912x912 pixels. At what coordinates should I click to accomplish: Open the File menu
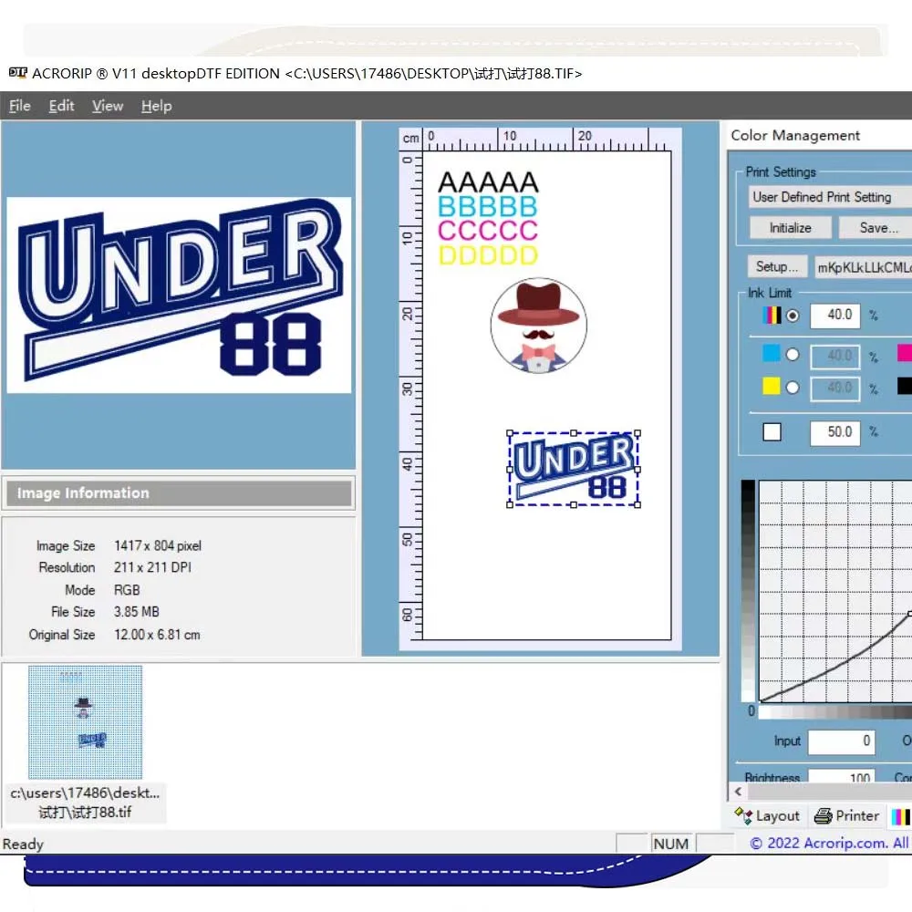pyautogui.click(x=20, y=106)
